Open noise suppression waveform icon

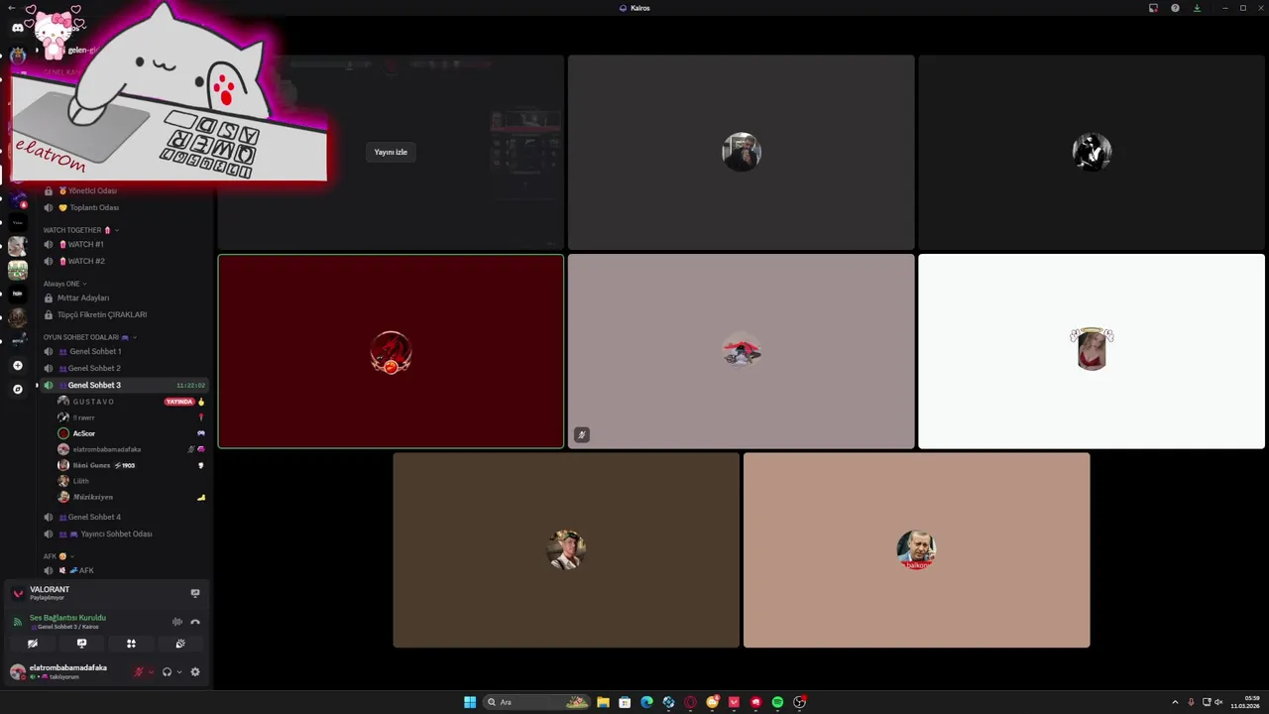(177, 622)
